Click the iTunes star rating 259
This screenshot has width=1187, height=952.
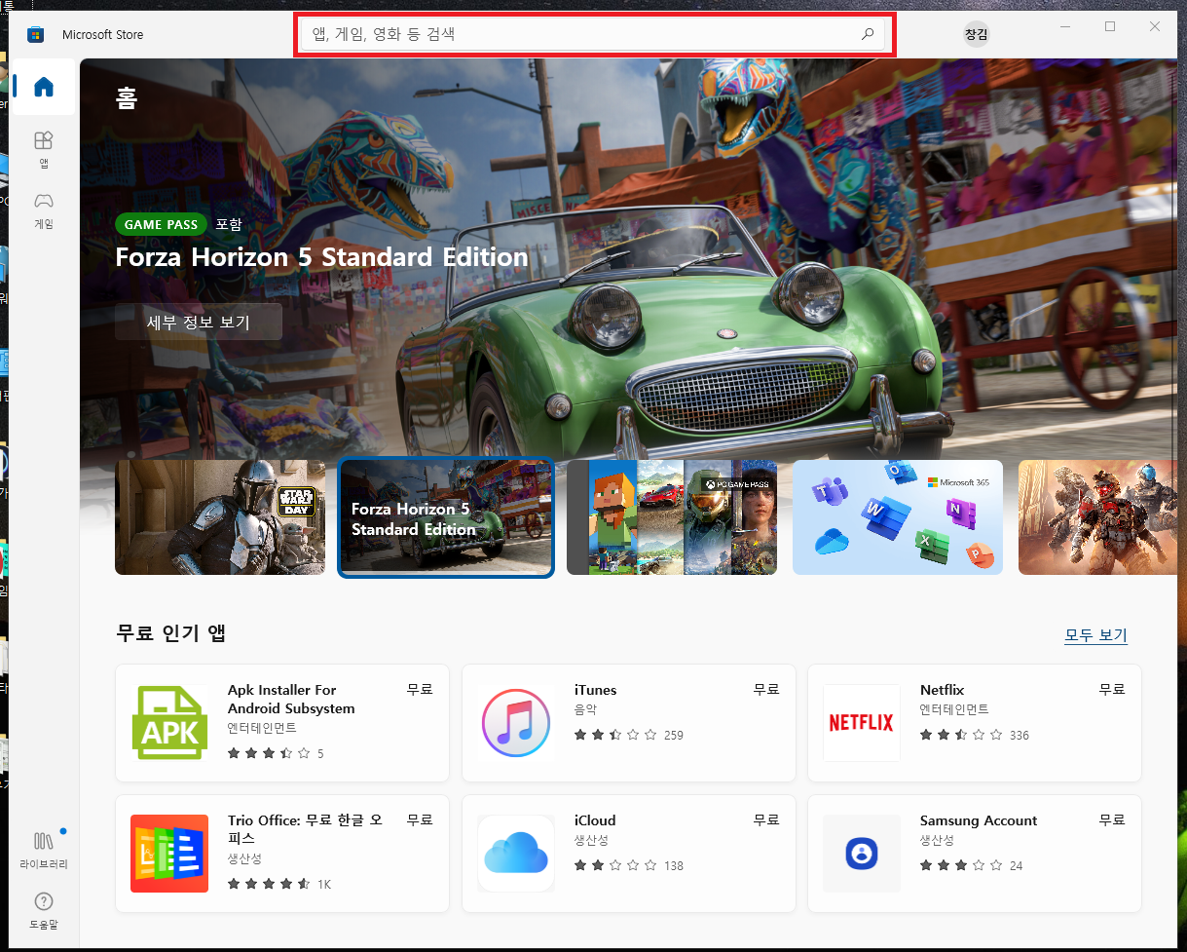click(x=629, y=735)
